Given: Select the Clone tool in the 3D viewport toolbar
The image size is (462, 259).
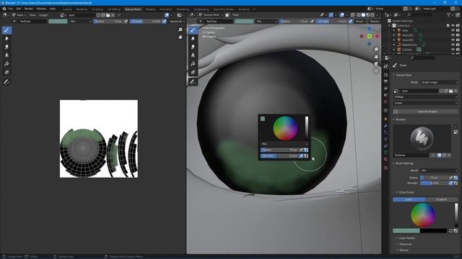Looking at the screenshot, I should [193, 55].
